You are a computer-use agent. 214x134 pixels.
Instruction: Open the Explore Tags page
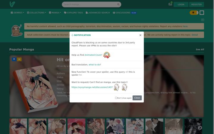pyautogui.click(x=73, y=13)
